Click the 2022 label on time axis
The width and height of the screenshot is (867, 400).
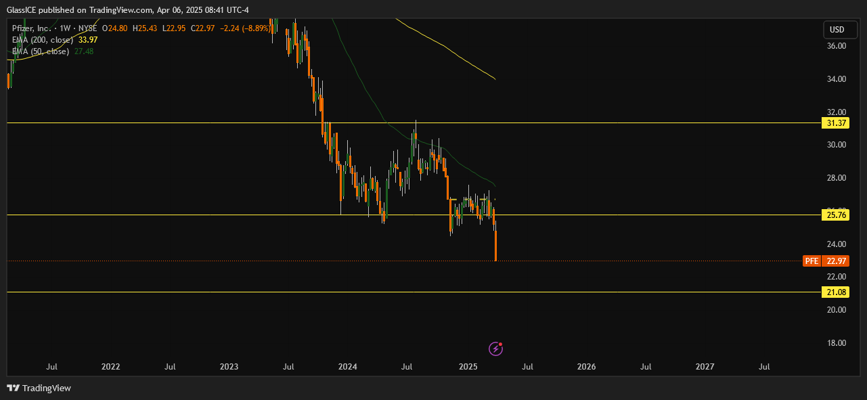coord(110,367)
